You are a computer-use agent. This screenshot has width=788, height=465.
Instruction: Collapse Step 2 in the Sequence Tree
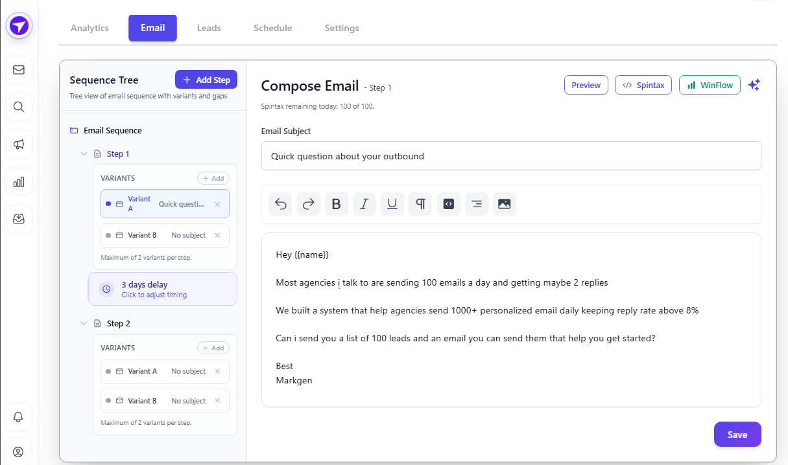coord(83,323)
